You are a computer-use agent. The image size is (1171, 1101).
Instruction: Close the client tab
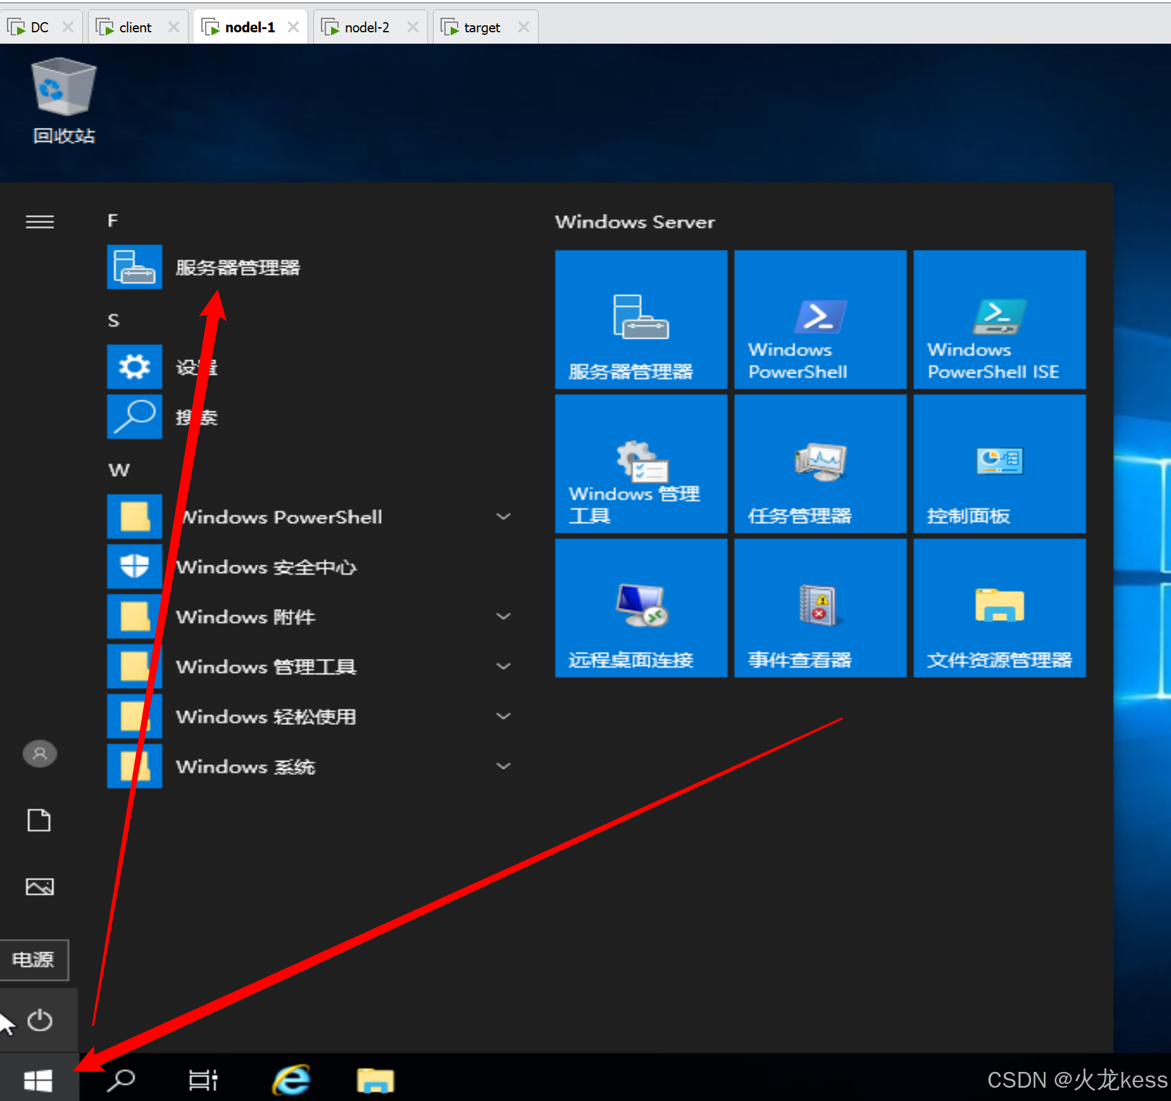pyautogui.click(x=173, y=27)
